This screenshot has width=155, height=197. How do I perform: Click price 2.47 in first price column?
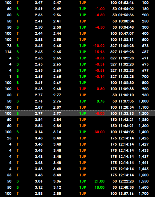pyautogui.click(x=39, y=3)
